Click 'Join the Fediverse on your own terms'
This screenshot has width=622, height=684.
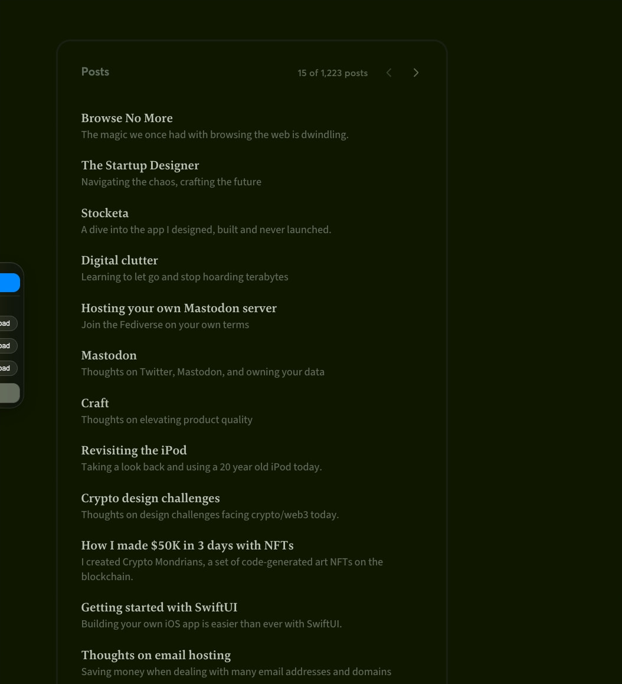[165, 325]
